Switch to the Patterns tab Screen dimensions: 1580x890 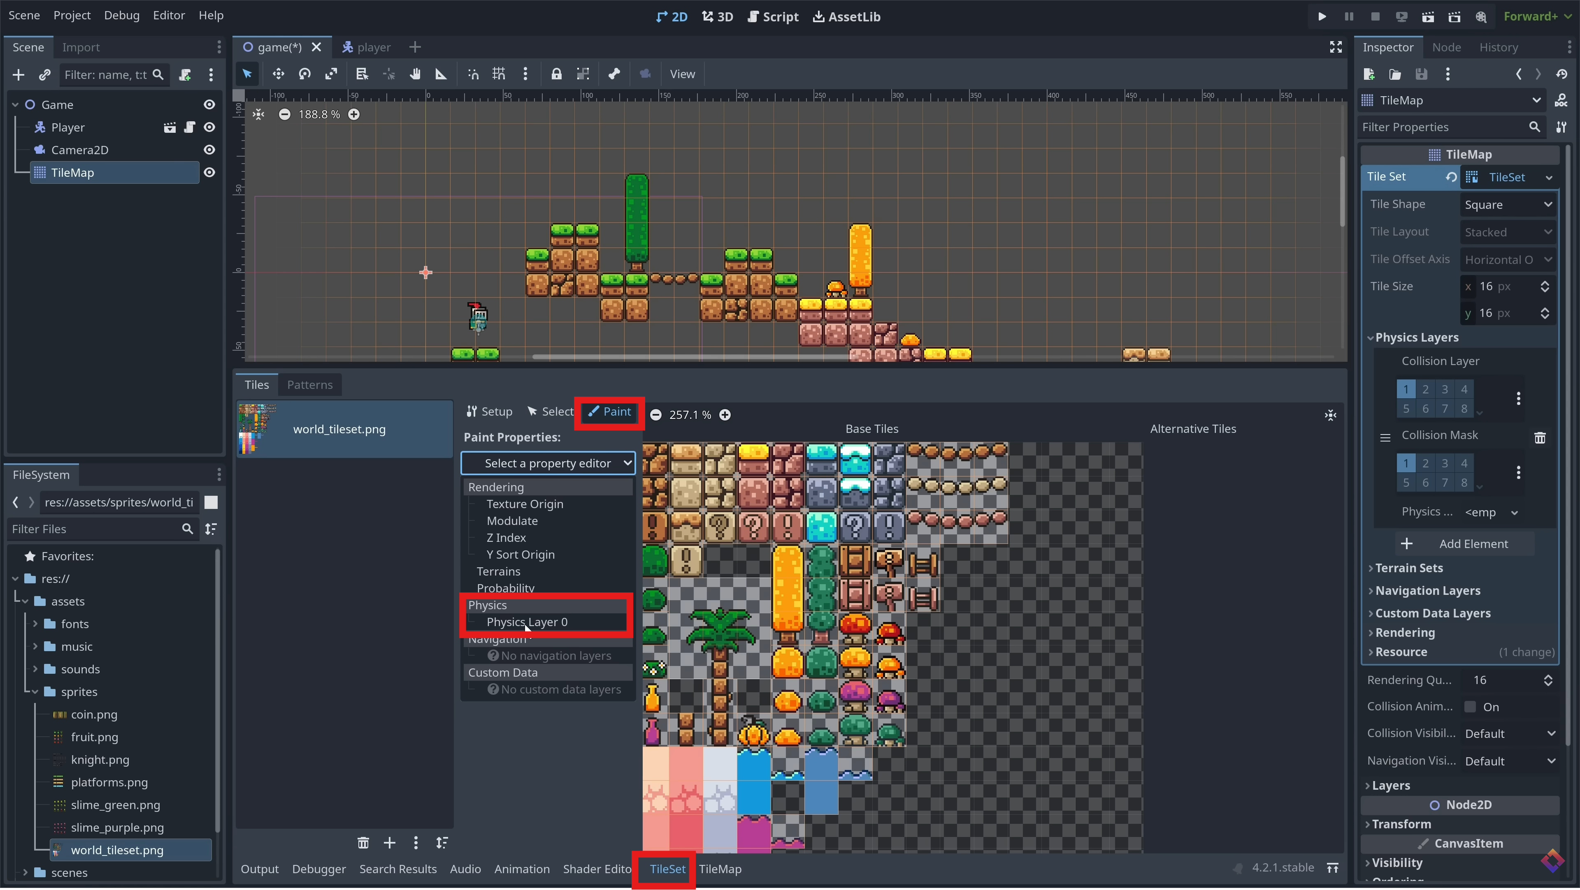point(310,385)
